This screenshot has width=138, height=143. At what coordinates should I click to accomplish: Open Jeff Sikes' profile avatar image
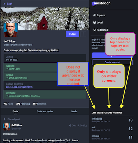tap(10, 30)
